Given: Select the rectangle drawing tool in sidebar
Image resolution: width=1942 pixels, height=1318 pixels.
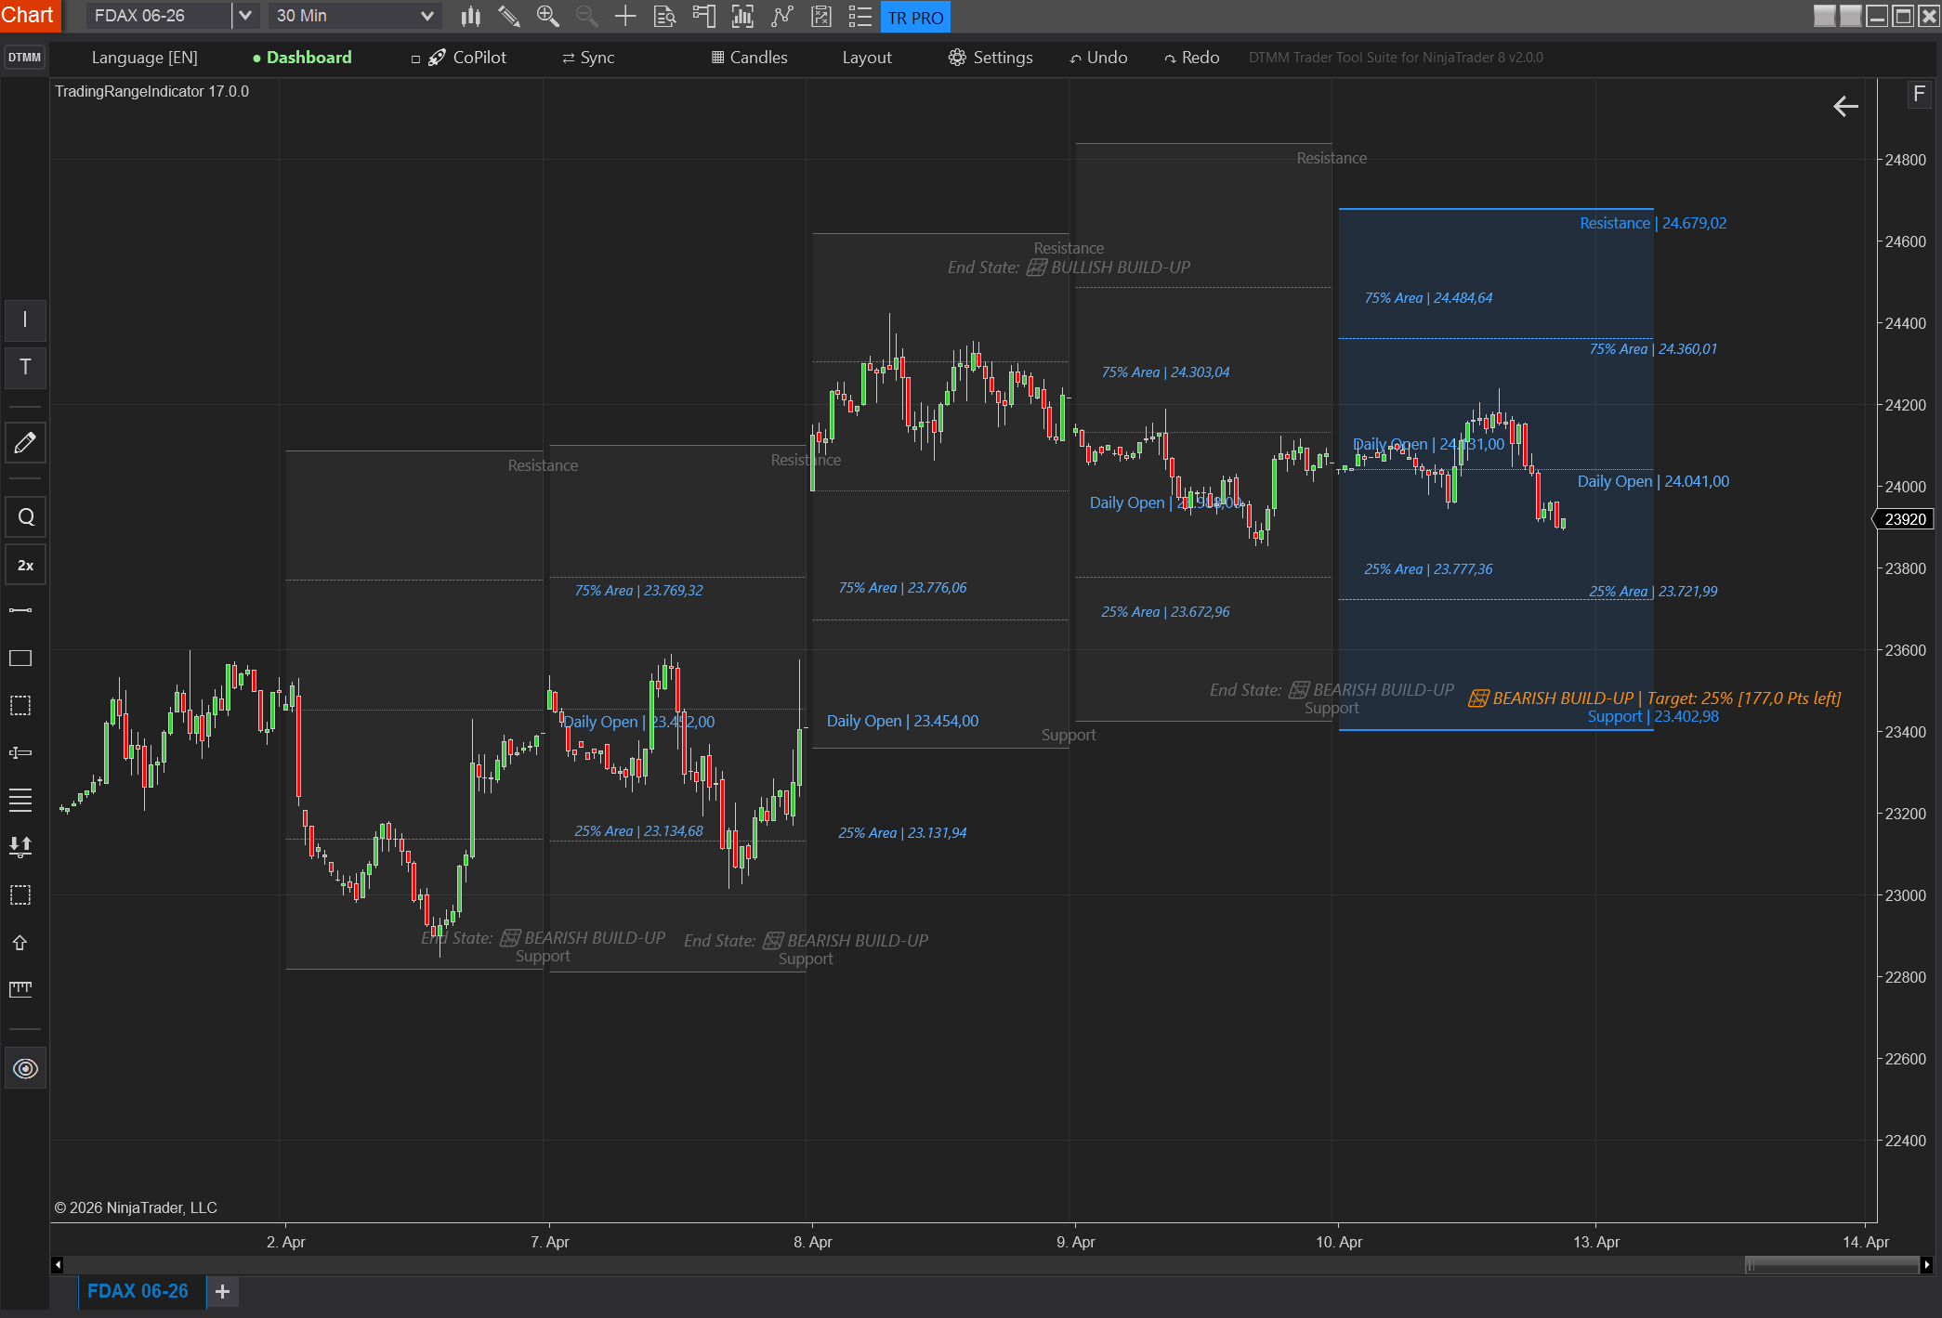Looking at the screenshot, I should click(x=20, y=659).
